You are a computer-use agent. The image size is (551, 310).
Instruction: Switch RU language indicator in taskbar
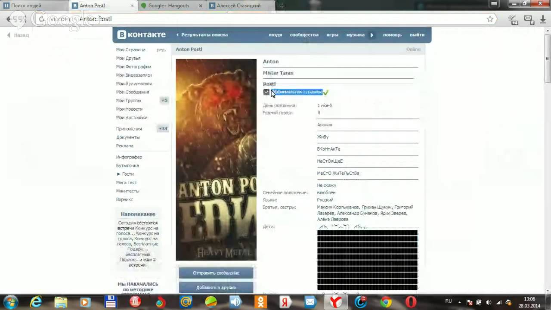449,301
